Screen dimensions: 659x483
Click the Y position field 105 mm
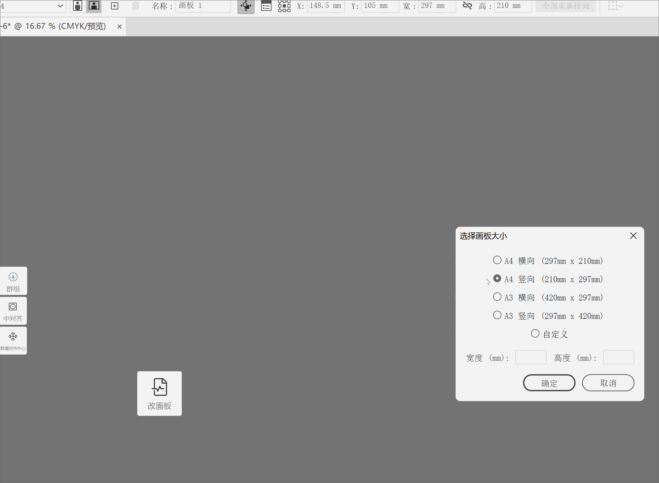[x=380, y=6]
